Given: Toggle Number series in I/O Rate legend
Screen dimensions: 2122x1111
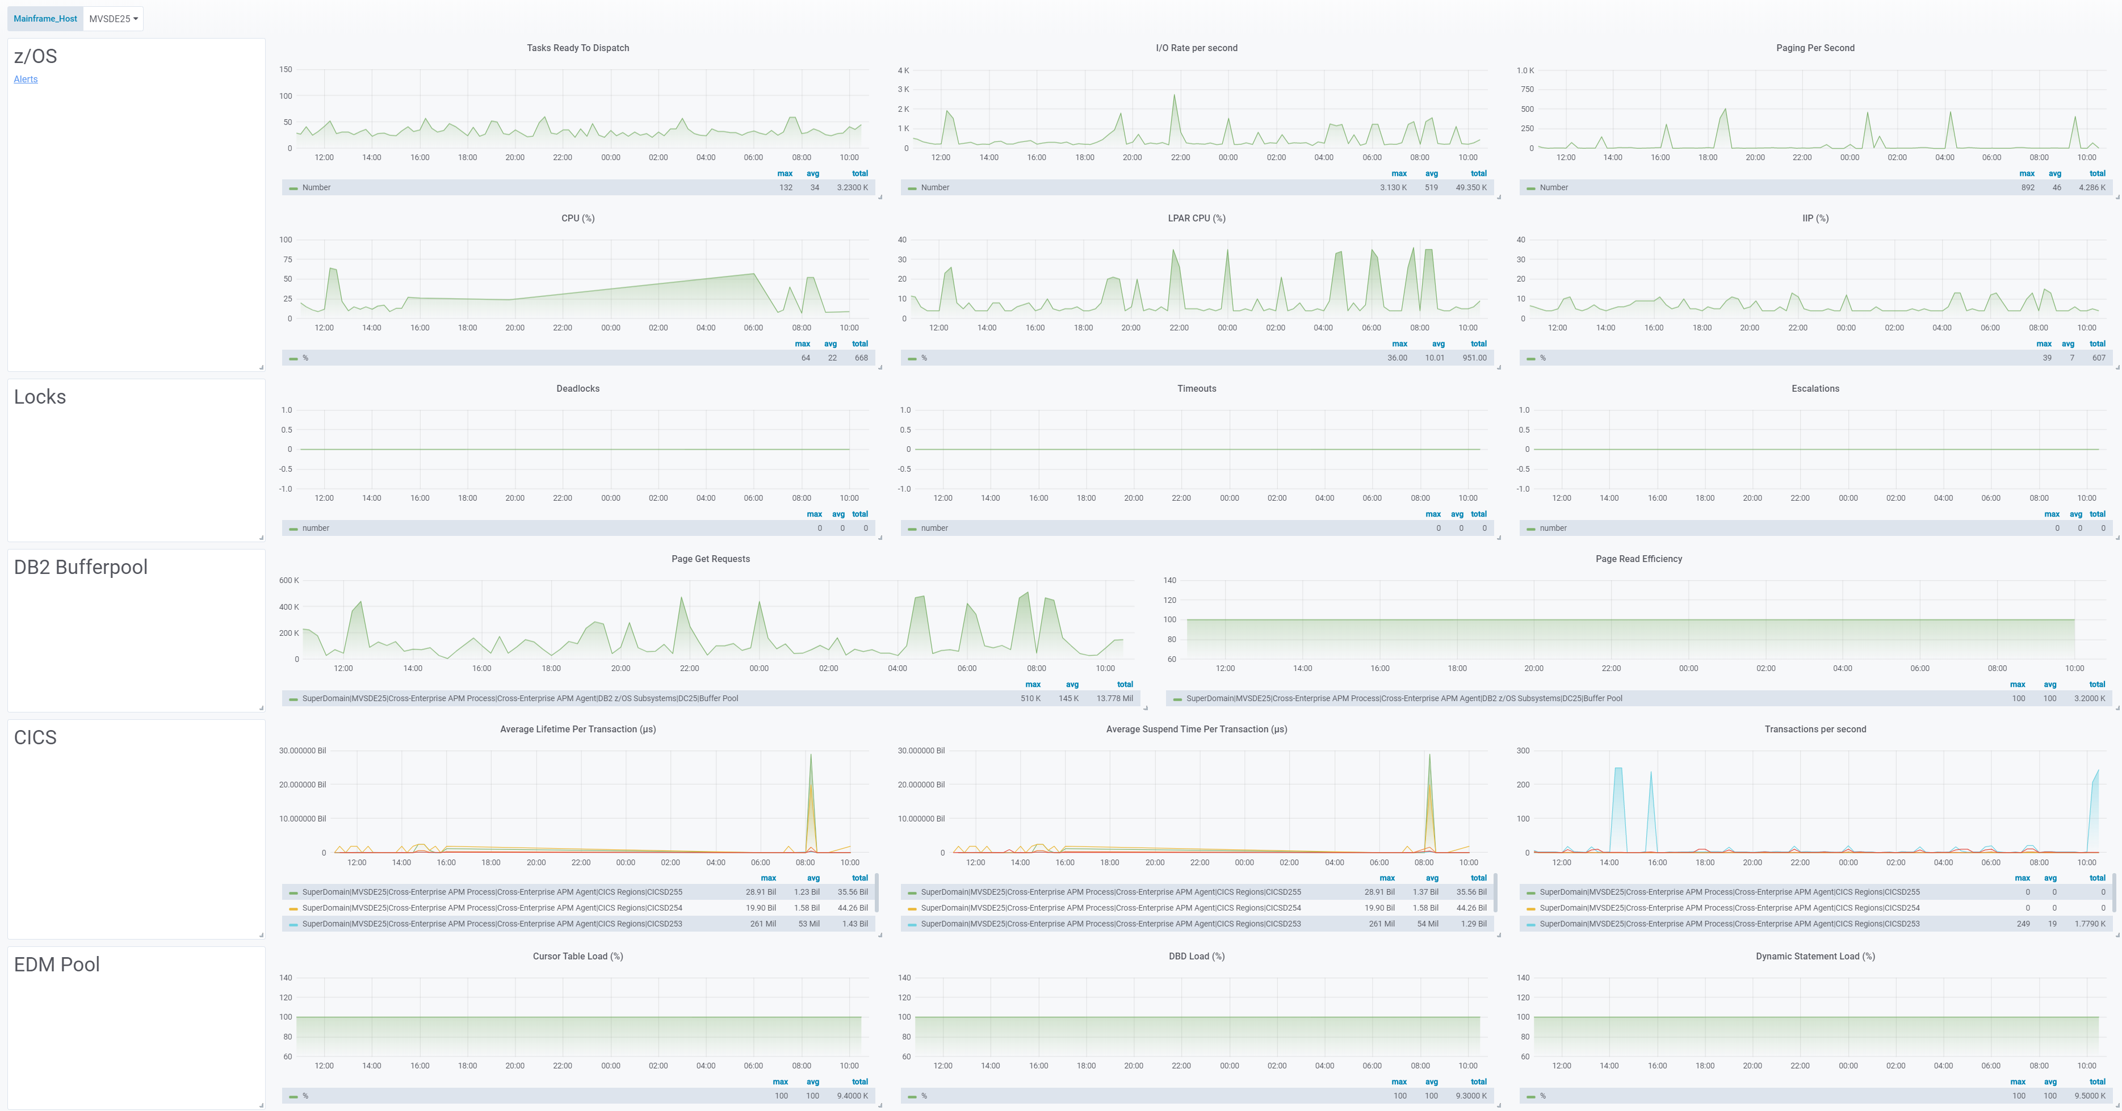Looking at the screenshot, I should [x=935, y=188].
